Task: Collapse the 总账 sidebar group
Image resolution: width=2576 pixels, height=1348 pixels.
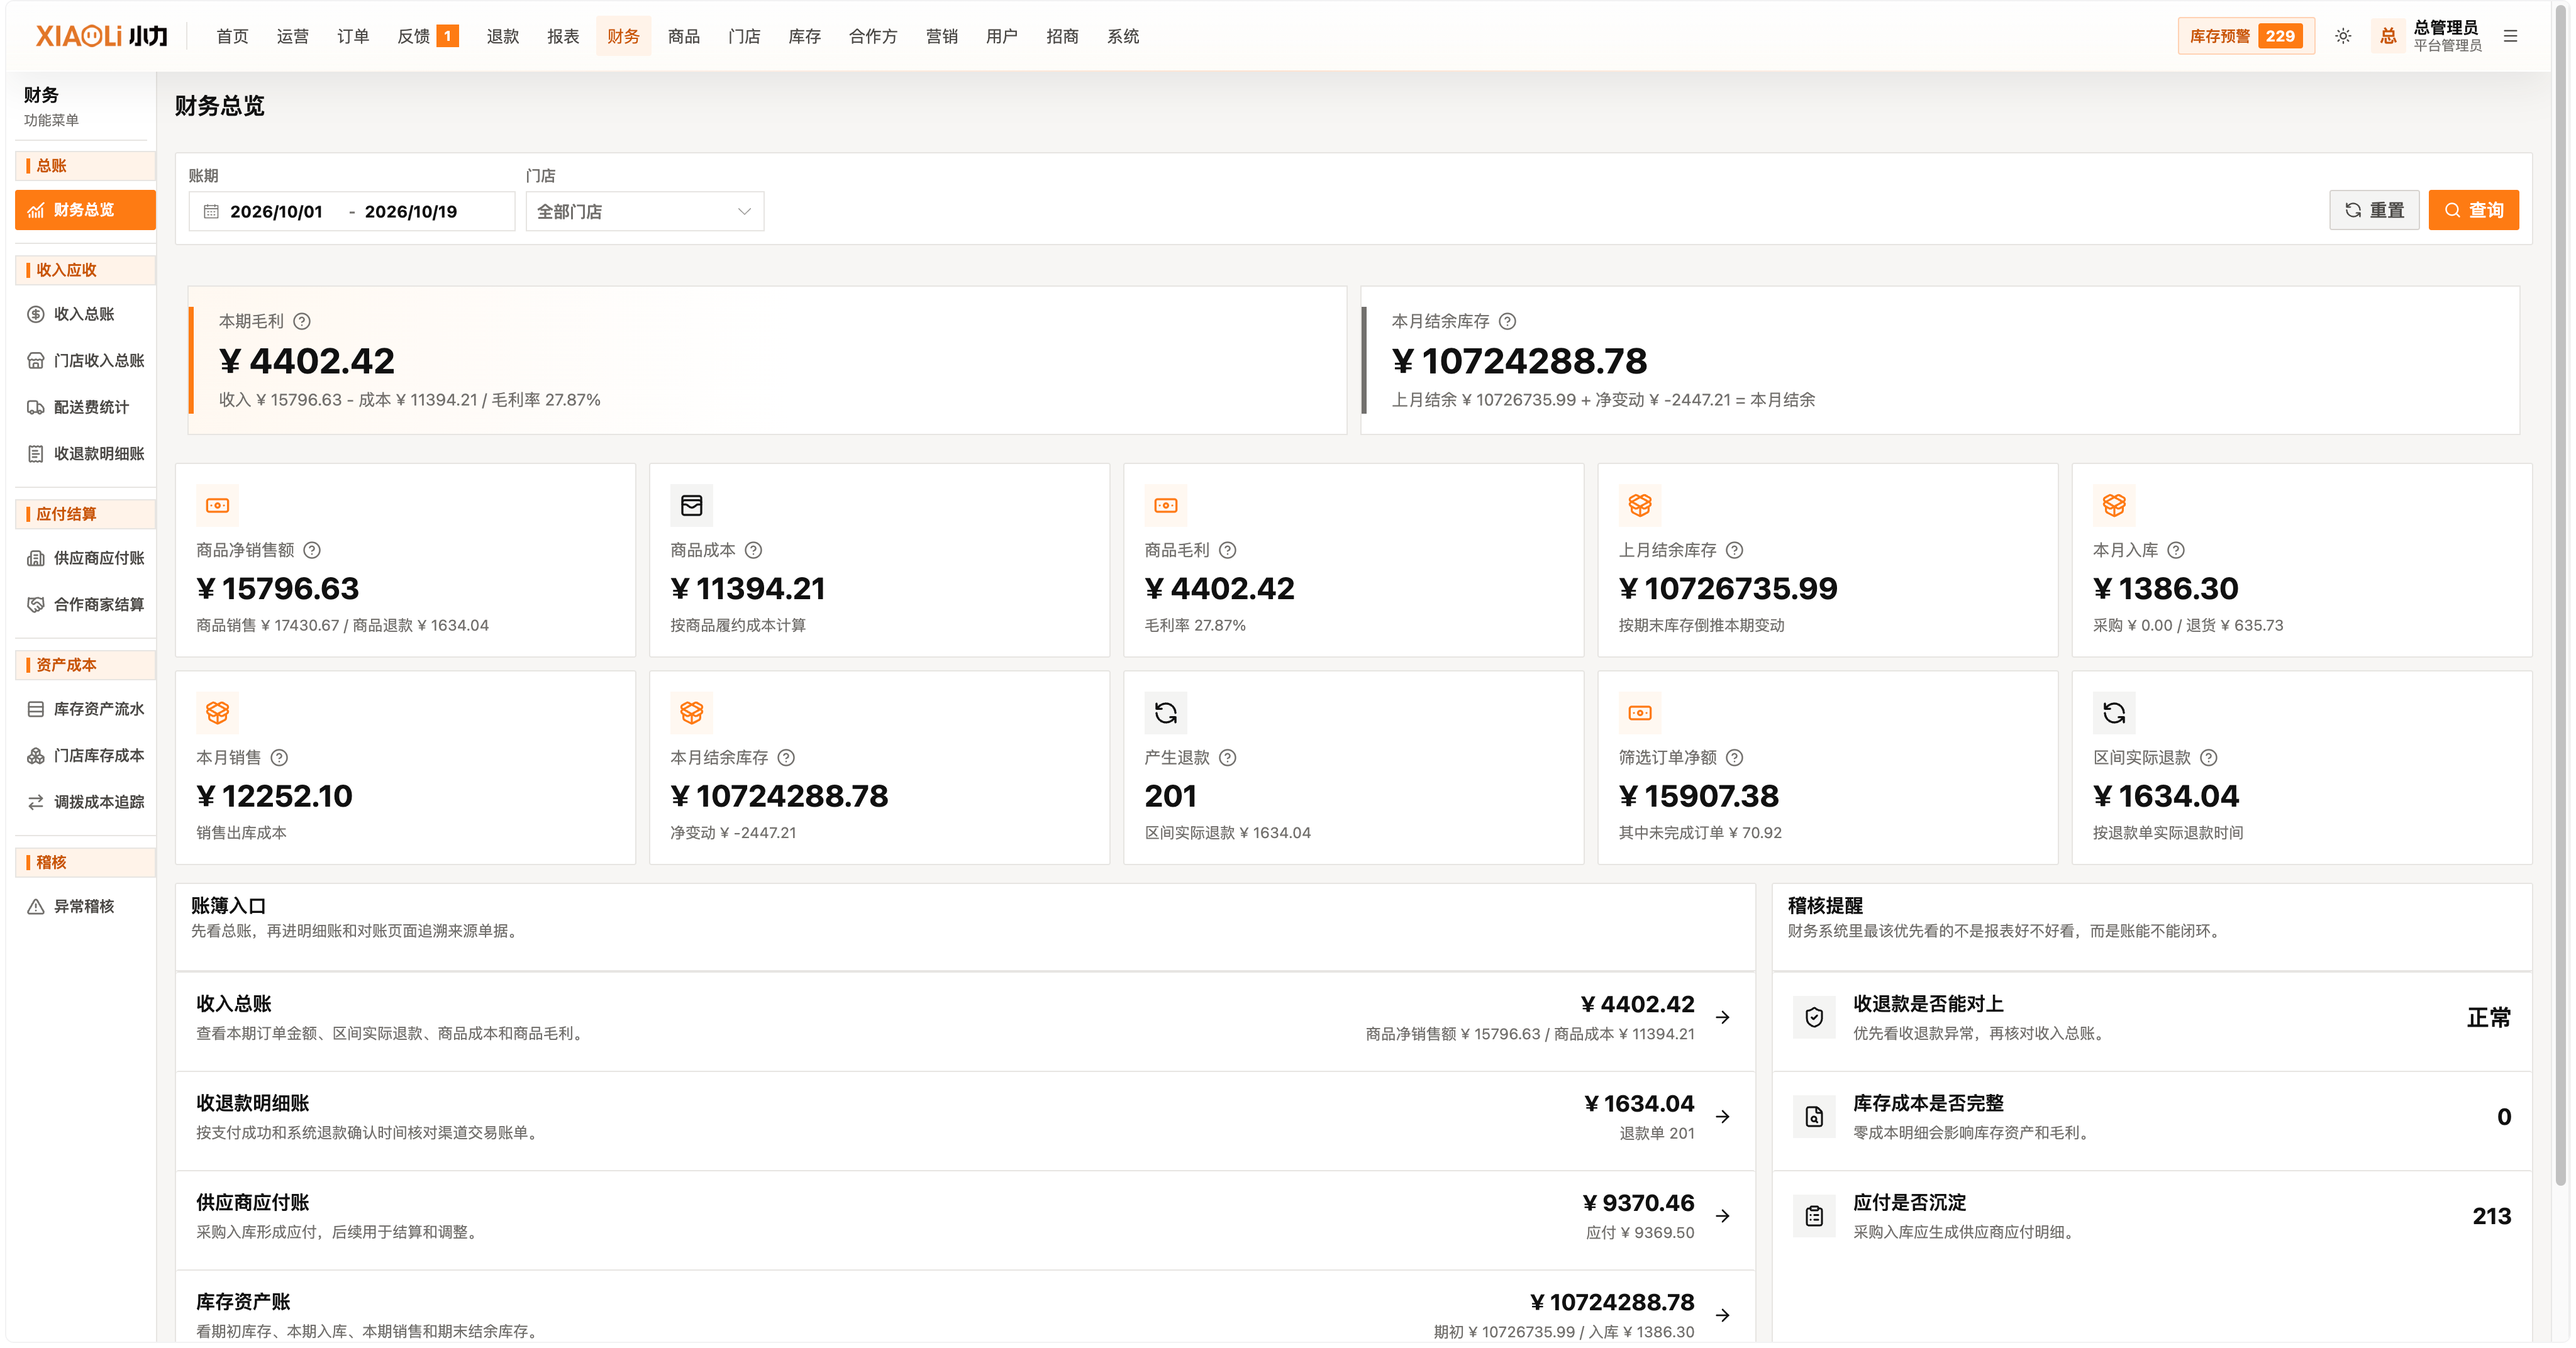Action: click(86, 166)
